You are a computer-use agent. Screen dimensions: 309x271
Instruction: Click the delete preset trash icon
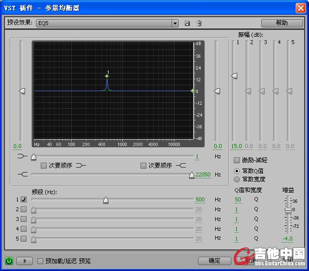199,23
